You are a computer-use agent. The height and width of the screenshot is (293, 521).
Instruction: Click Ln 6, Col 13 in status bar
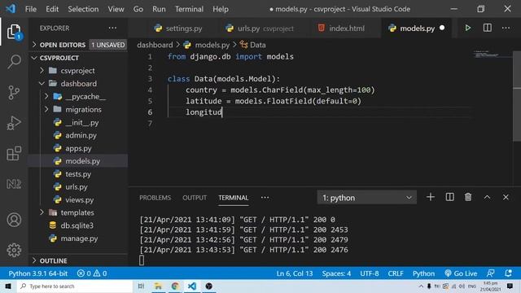pyautogui.click(x=295, y=273)
